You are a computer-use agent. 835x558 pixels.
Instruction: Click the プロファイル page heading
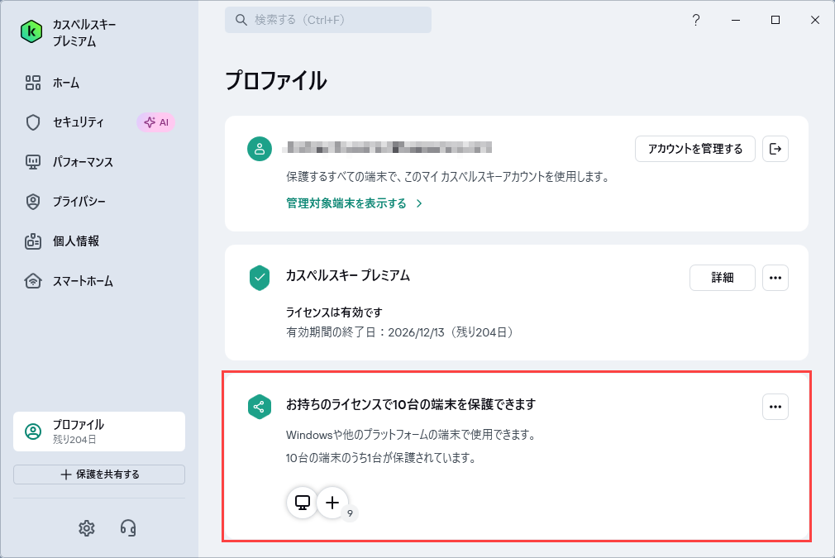pyautogui.click(x=276, y=81)
